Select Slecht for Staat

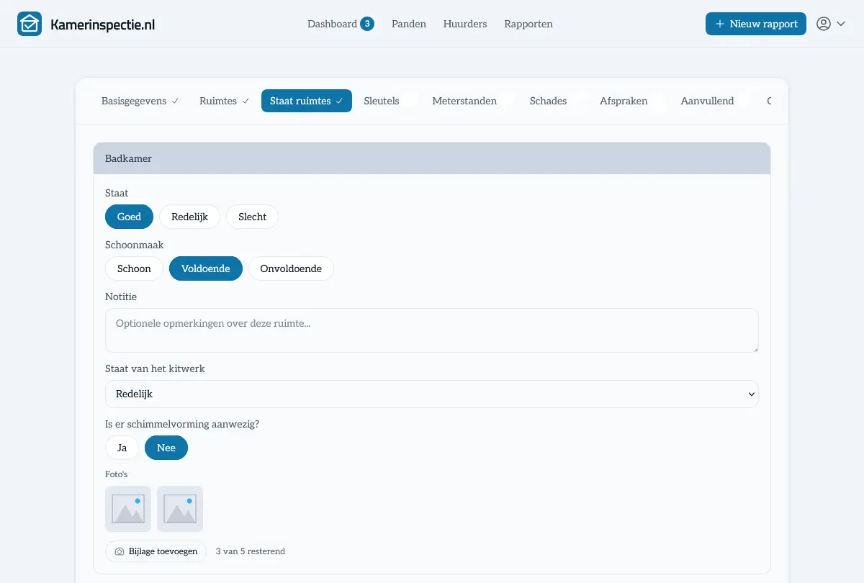(252, 217)
